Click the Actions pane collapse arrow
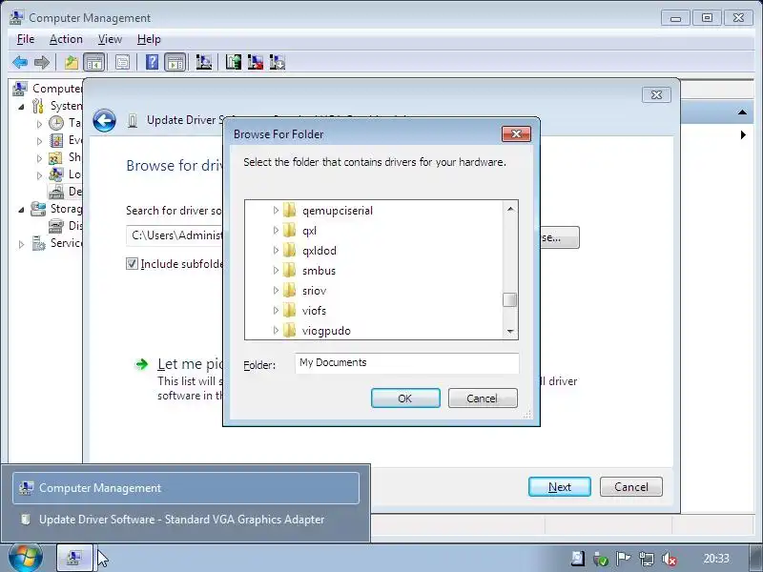The image size is (763, 572). [742, 112]
